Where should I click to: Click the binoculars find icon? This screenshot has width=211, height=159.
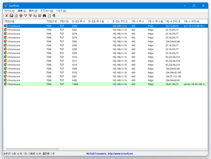point(44,16)
